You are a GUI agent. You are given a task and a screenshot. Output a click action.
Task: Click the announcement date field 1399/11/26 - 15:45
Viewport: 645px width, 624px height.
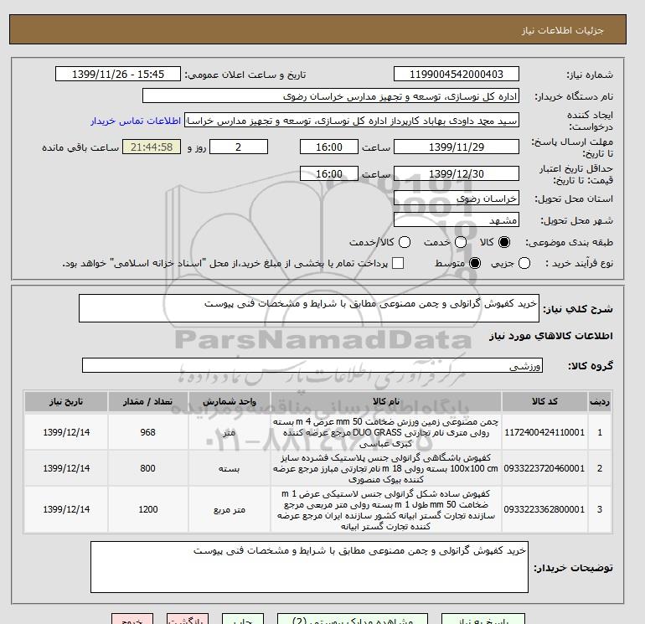point(117,74)
